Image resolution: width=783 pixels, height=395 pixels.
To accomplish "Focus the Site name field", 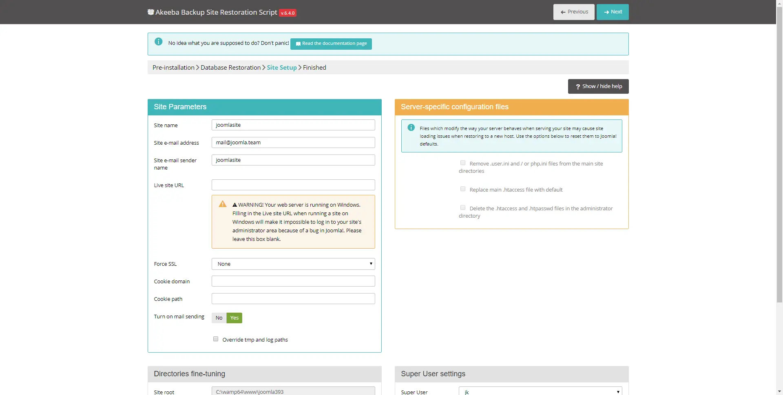I will pyautogui.click(x=293, y=125).
